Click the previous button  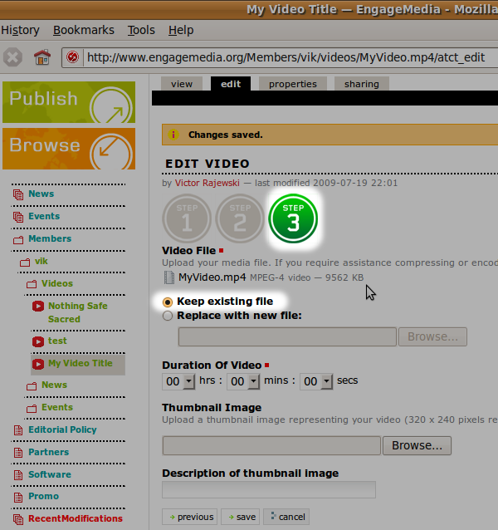[x=189, y=517]
